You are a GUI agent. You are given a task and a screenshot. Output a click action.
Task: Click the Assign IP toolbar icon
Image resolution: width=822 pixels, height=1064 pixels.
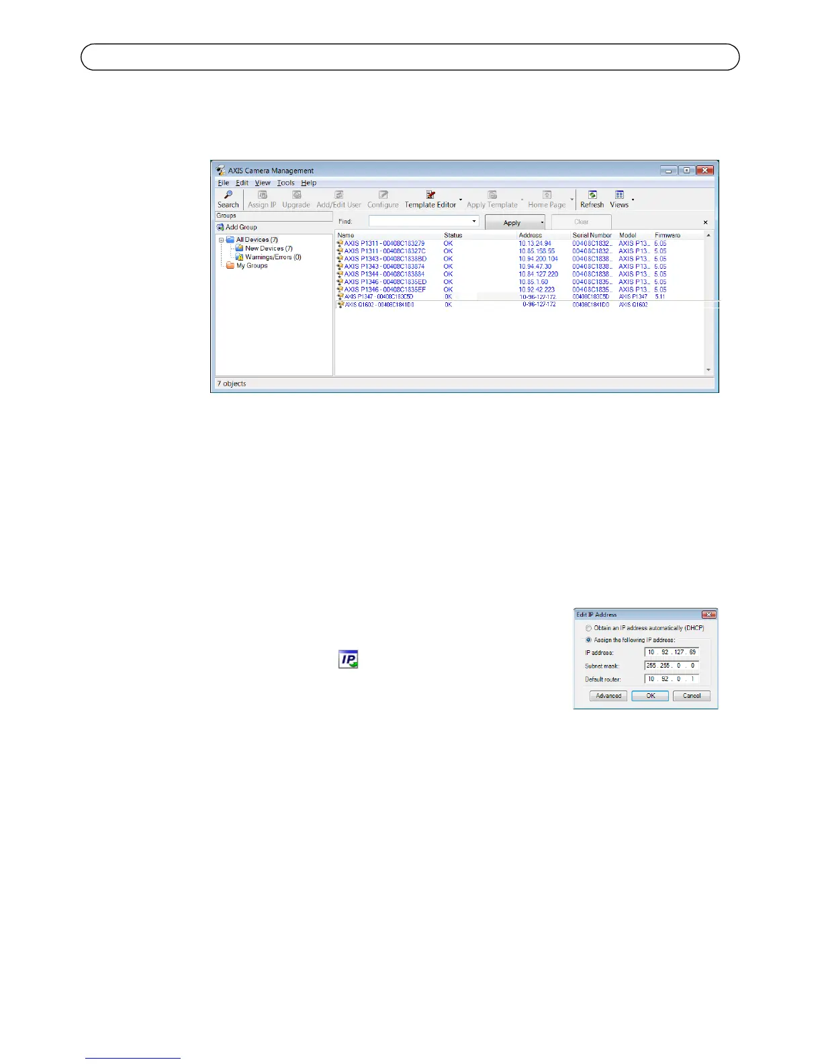pos(262,195)
